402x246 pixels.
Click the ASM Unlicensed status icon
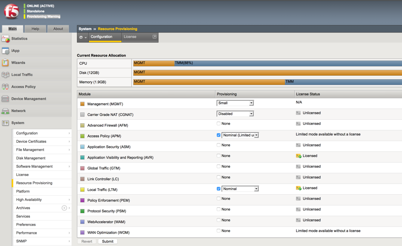tap(298, 145)
